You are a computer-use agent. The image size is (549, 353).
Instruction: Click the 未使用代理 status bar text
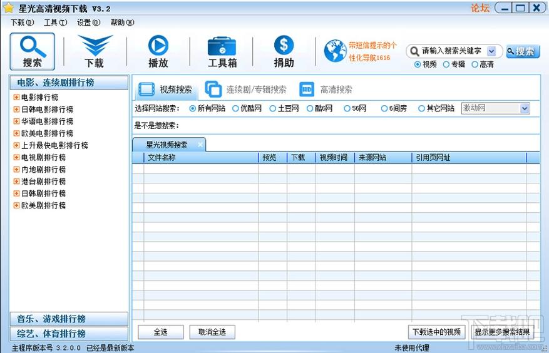coord(411,348)
